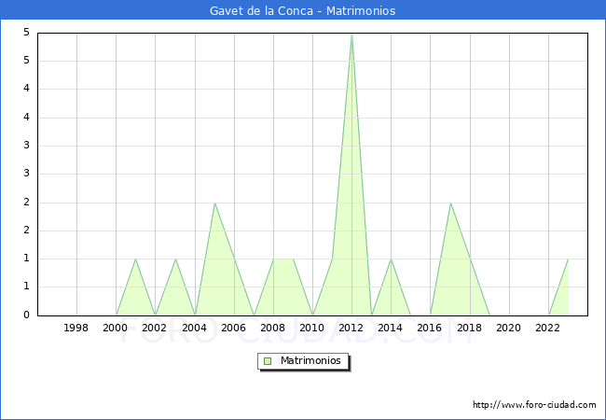The height and width of the screenshot is (420, 606).
Task: Click the Matrimonios legend label text
Action: pyautogui.click(x=310, y=360)
